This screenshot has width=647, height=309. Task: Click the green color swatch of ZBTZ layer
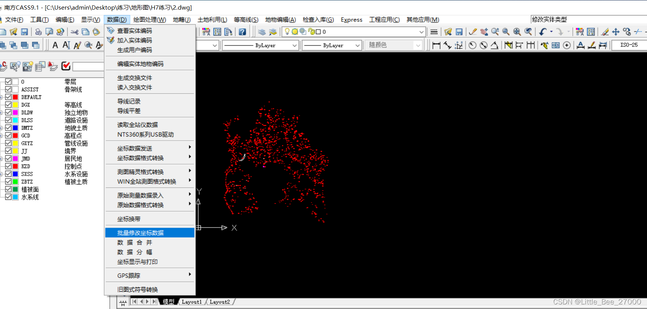(15, 181)
